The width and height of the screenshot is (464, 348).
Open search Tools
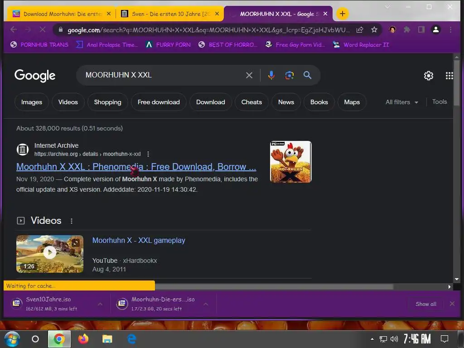click(440, 102)
